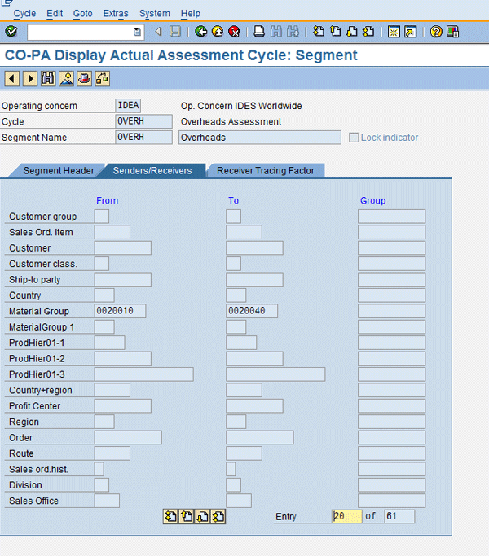Image resolution: width=489 pixels, height=556 pixels.
Task: Click the yellow Exit arrow icon
Action: coord(218,32)
